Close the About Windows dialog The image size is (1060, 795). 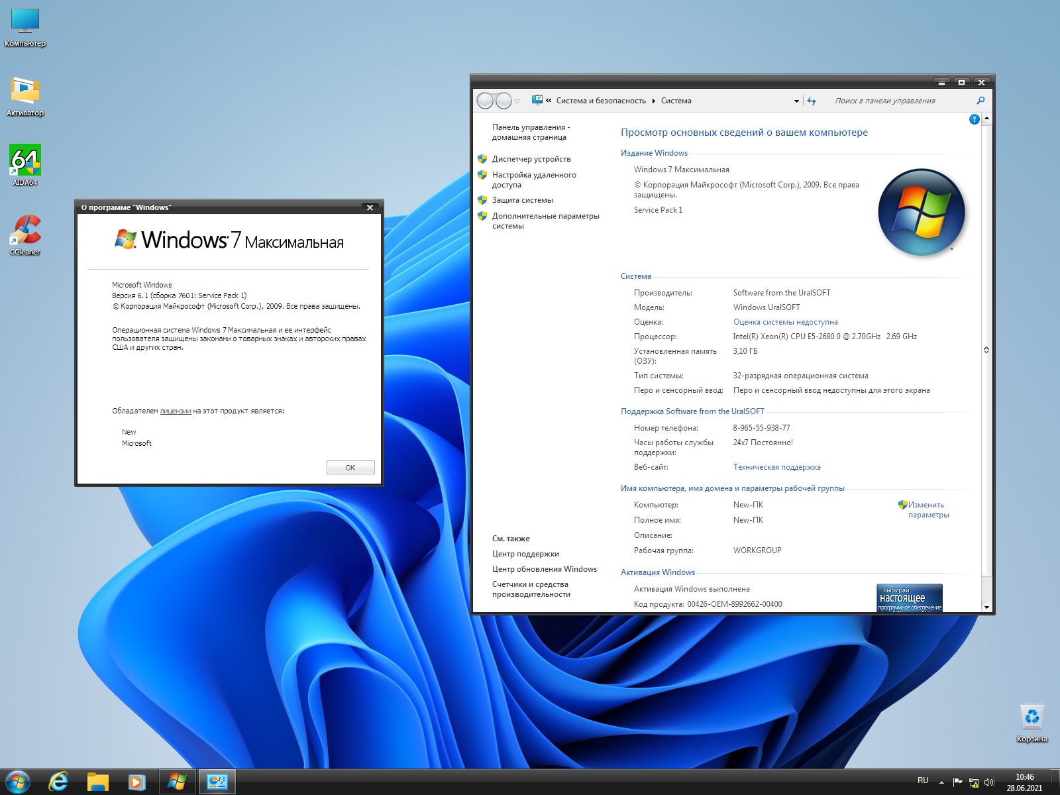pos(370,207)
